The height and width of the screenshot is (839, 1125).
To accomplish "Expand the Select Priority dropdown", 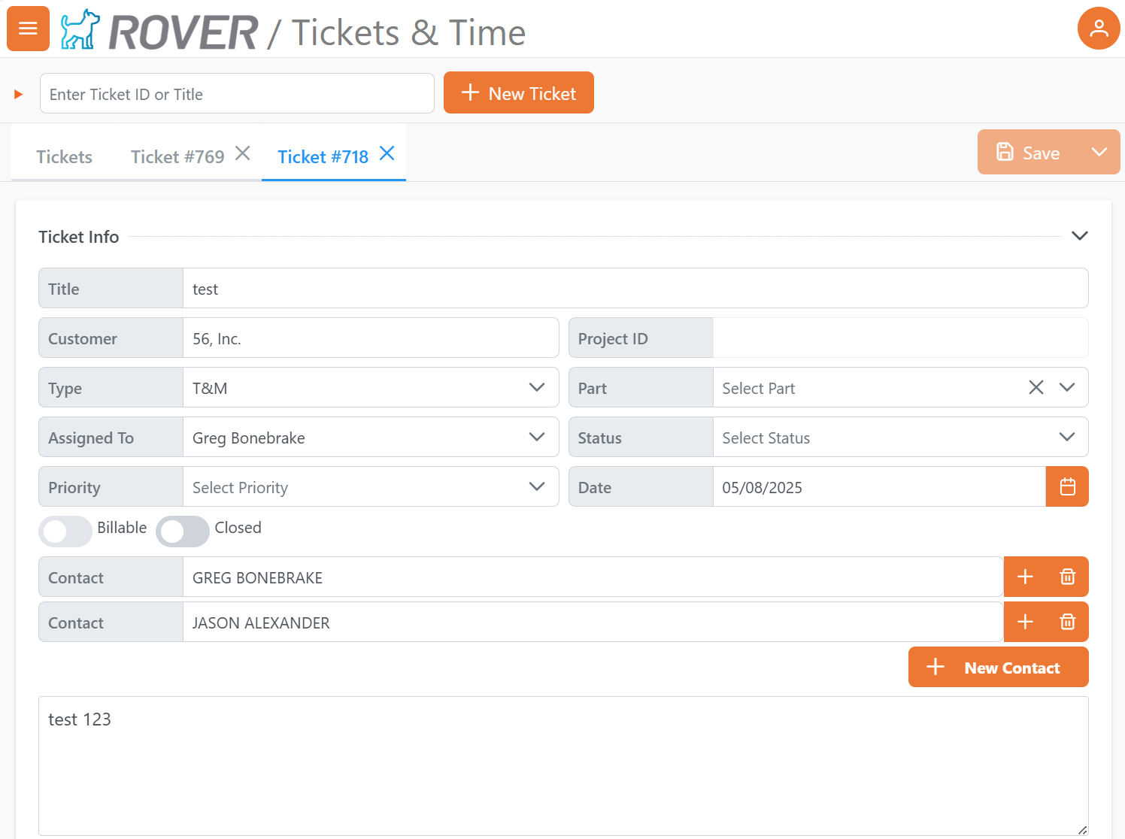I will [536, 486].
